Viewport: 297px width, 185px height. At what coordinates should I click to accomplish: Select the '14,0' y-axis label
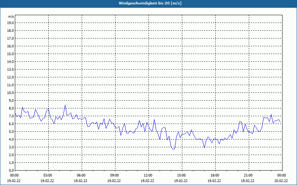point(10,61)
